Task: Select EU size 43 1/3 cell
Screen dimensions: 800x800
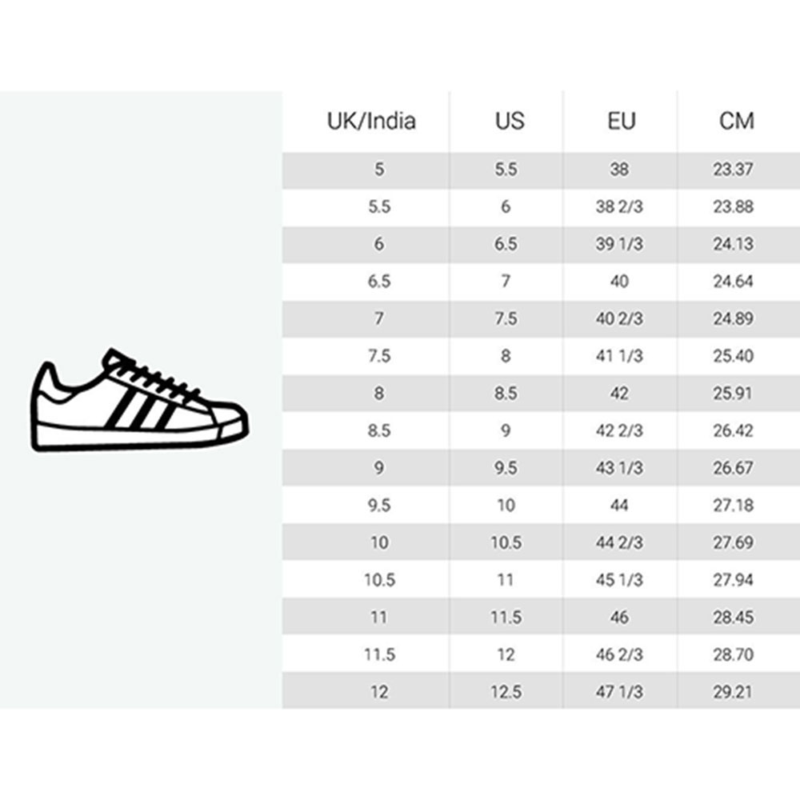Action: pyautogui.click(x=619, y=468)
